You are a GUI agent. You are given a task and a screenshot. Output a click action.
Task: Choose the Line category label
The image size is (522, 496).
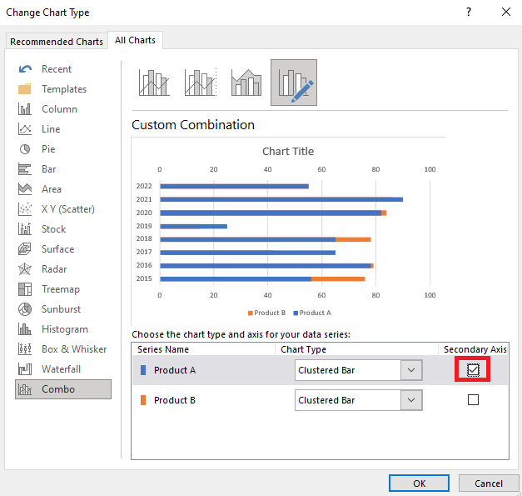pyautogui.click(x=51, y=129)
